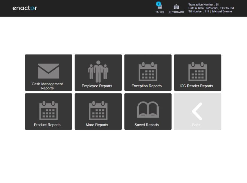247x183 pixels.
Task: Open ICC Reader Reports
Action: (x=197, y=73)
